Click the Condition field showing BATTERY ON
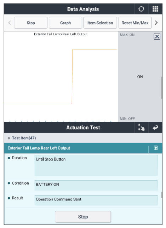This screenshot has width=166, height=228. click(96, 185)
